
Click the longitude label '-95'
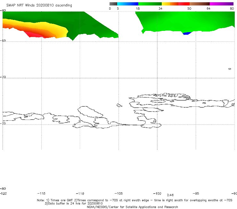[196, 194]
